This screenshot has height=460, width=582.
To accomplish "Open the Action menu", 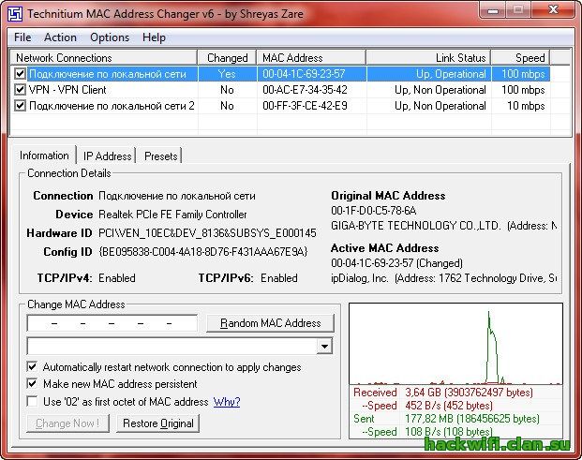I will [60, 37].
